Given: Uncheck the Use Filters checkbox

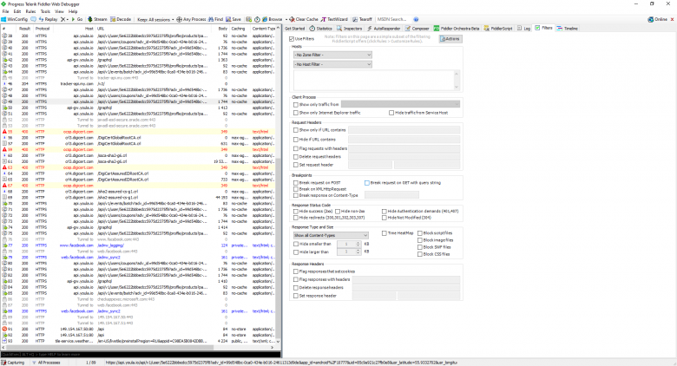Looking at the screenshot, I should pyautogui.click(x=292, y=39).
